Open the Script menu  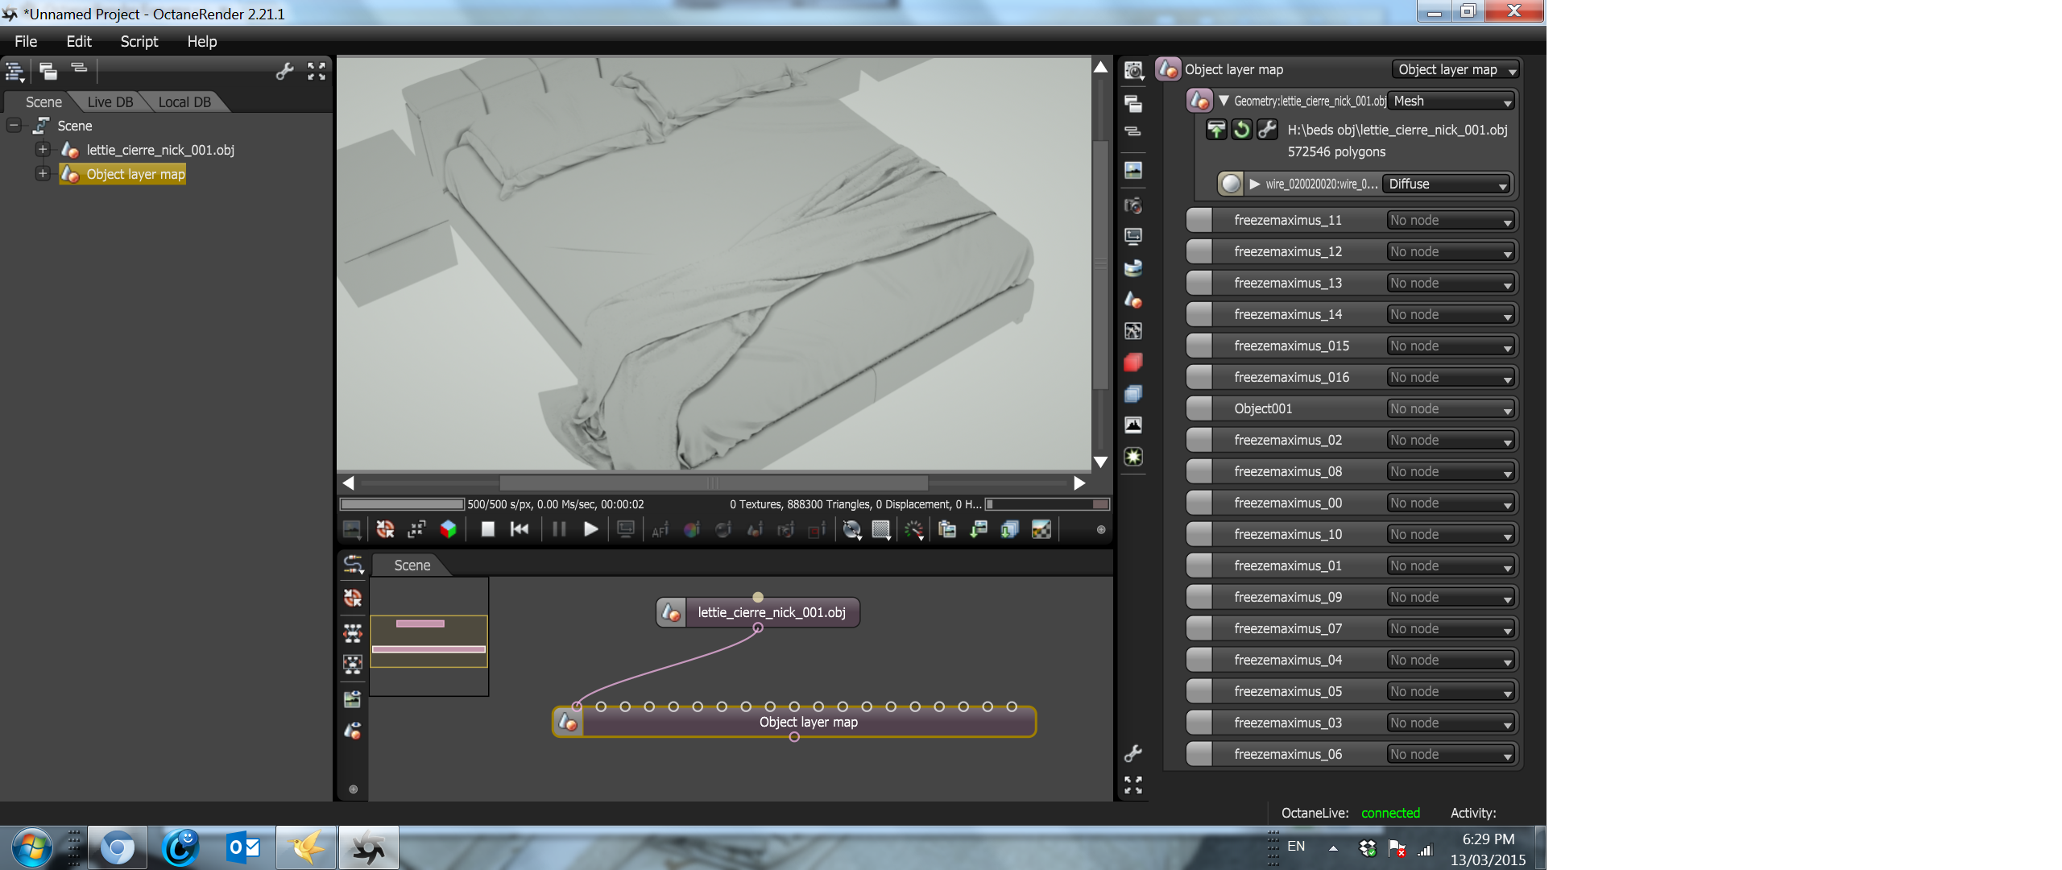point(139,41)
